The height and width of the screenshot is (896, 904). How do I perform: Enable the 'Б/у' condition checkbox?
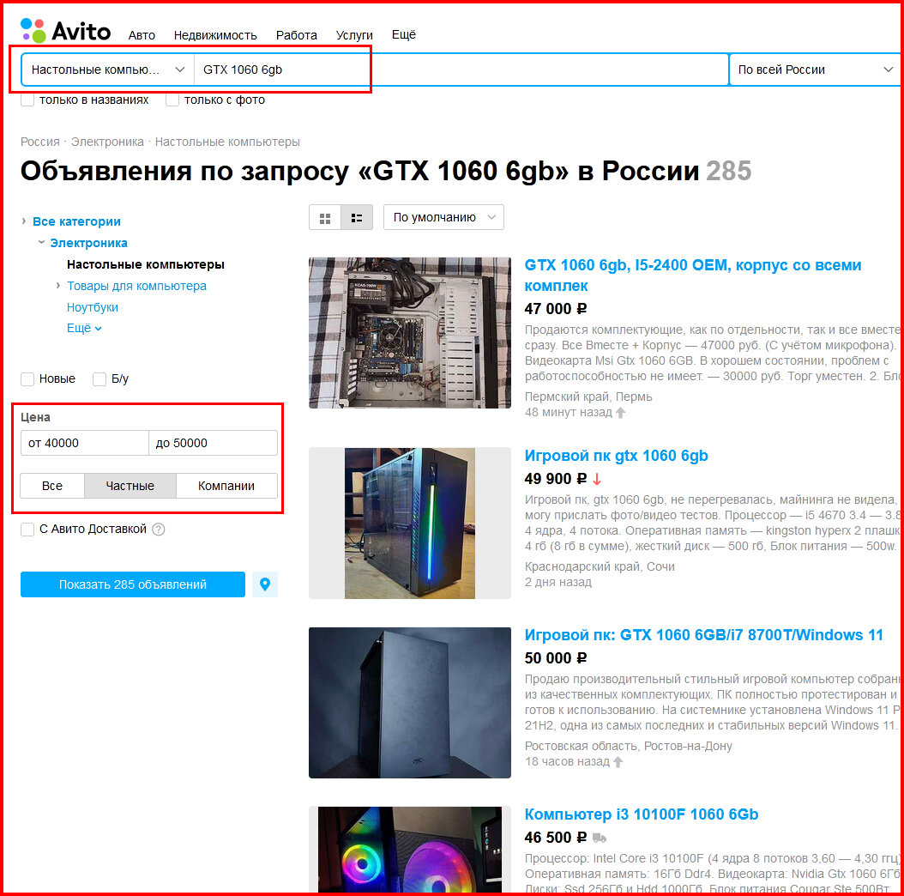tap(99, 379)
